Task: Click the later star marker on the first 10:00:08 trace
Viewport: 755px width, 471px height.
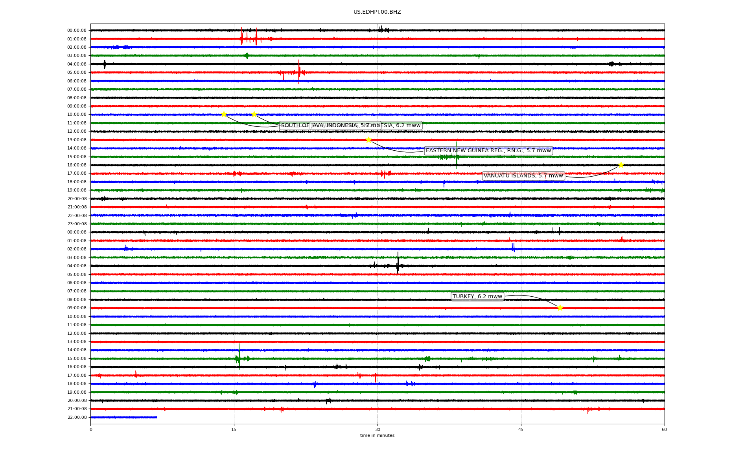Action: 254,114
